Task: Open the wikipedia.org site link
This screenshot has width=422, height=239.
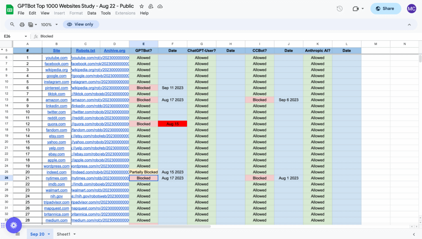Action: (56, 70)
